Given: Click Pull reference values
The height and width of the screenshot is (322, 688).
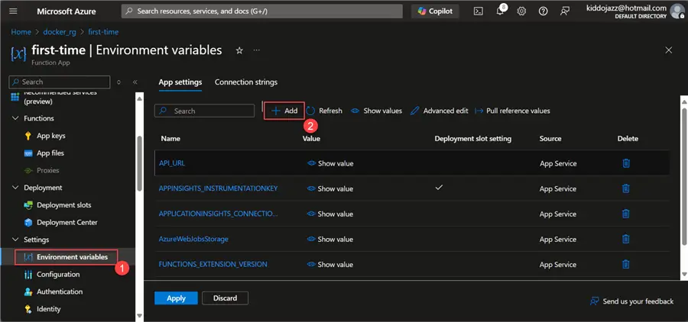Looking at the screenshot, I should (x=512, y=111).
